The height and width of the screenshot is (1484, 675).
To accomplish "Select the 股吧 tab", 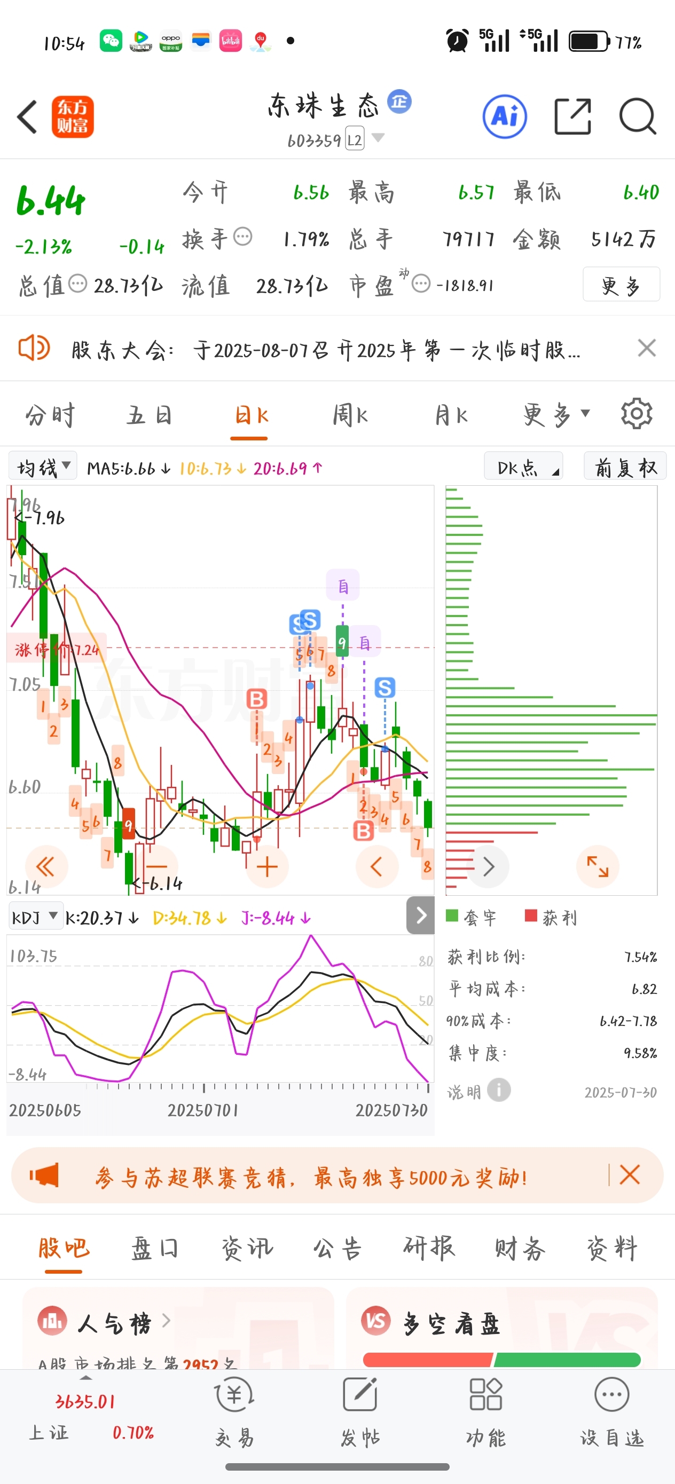I will (64, 1249).
